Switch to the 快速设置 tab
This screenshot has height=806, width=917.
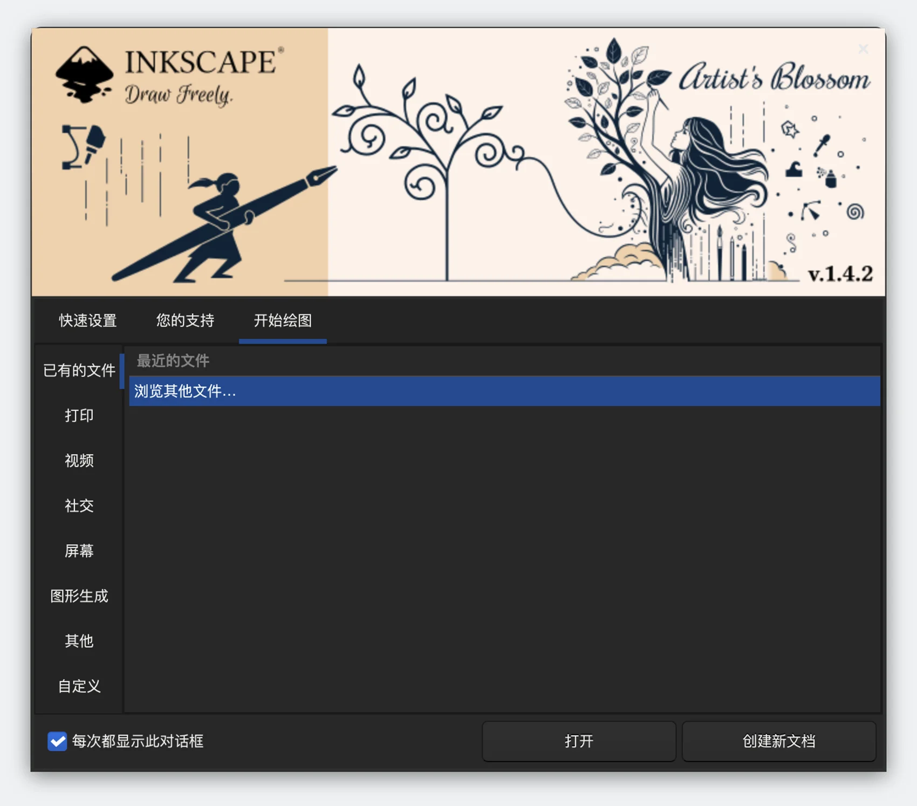[88, 320]
